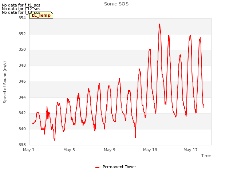This screenshot has width=233, height=174.
Task: Click the 'No data for f_t2_sos' message
Action: [x=21, y=9]
